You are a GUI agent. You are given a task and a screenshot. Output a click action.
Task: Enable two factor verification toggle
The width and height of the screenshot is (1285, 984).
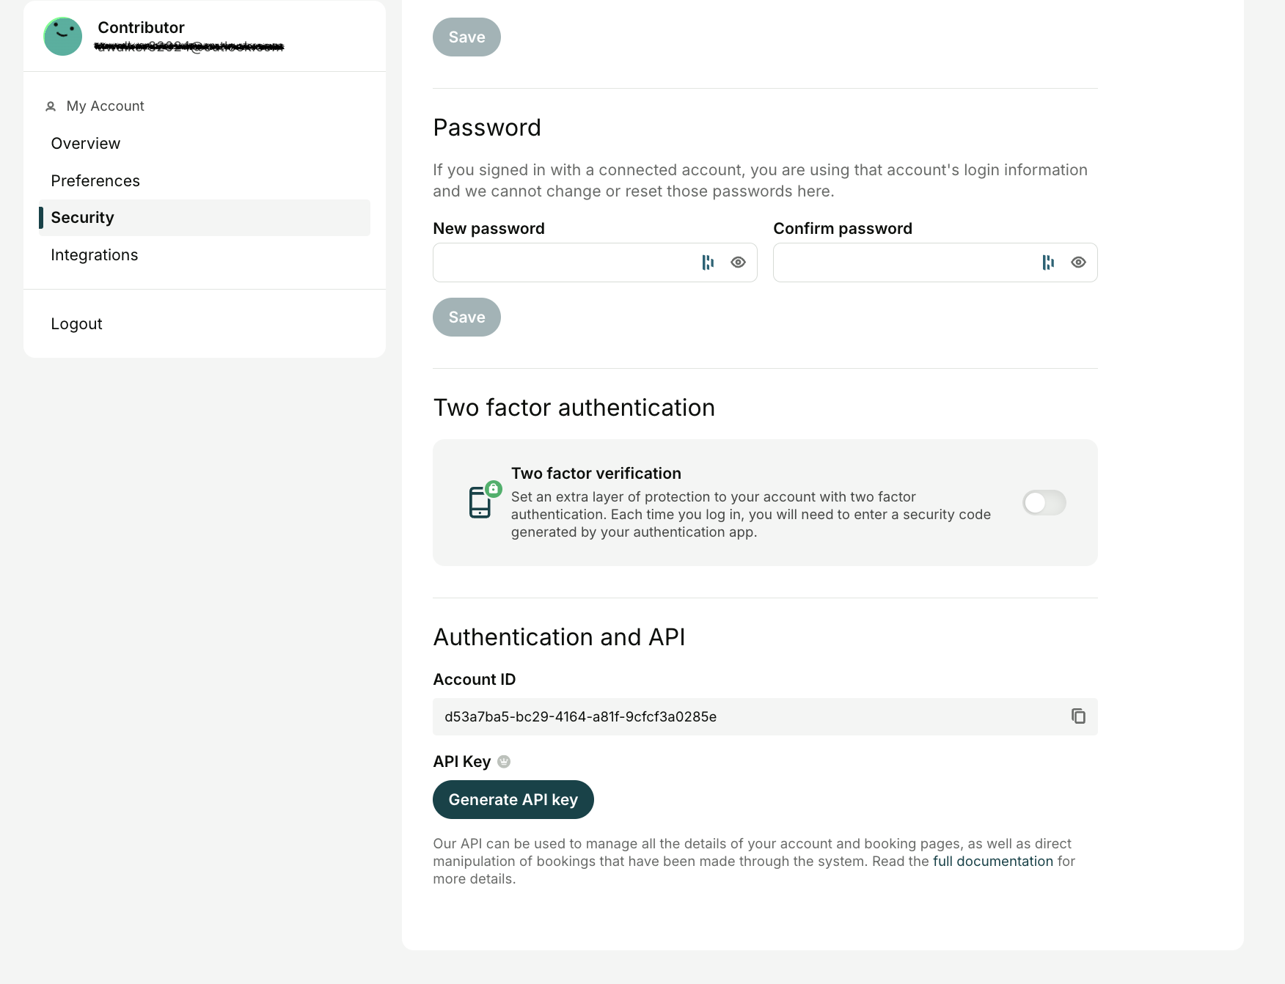[1044, 503]
